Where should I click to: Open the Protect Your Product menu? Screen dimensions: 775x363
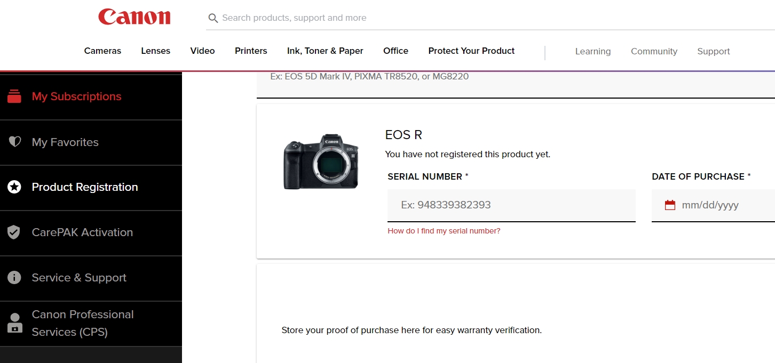[x=471, y=51]
